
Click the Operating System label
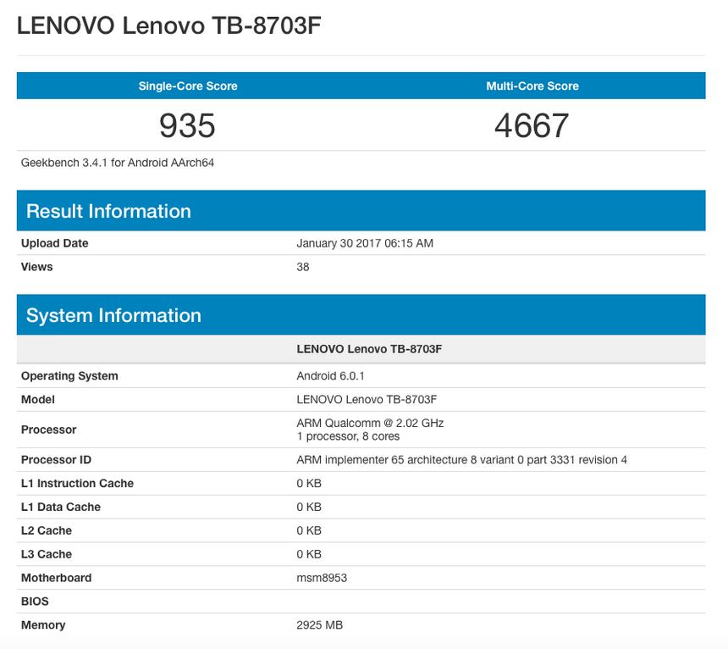click(69, 376)
